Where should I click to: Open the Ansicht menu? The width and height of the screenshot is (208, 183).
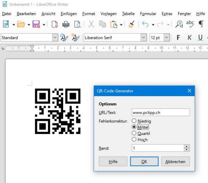click(48, 14)
